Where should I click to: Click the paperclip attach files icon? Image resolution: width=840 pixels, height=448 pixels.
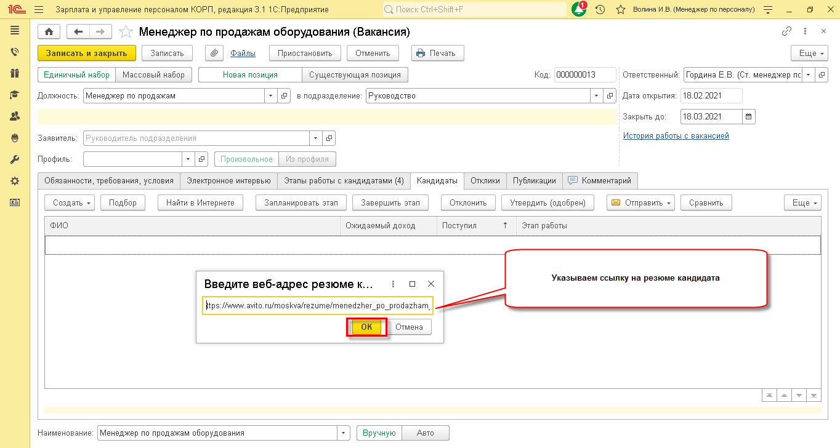click(214, 53)
